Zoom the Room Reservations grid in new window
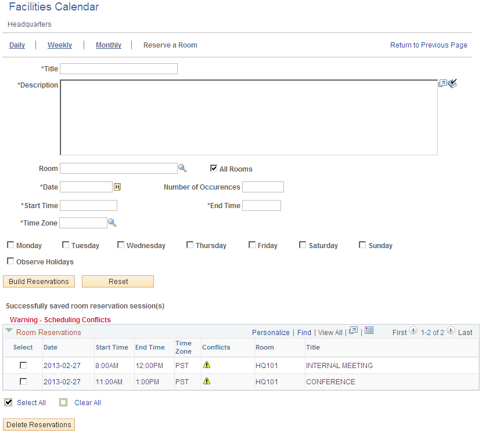Viewport: 482px width, 433px height. point(353,330)
